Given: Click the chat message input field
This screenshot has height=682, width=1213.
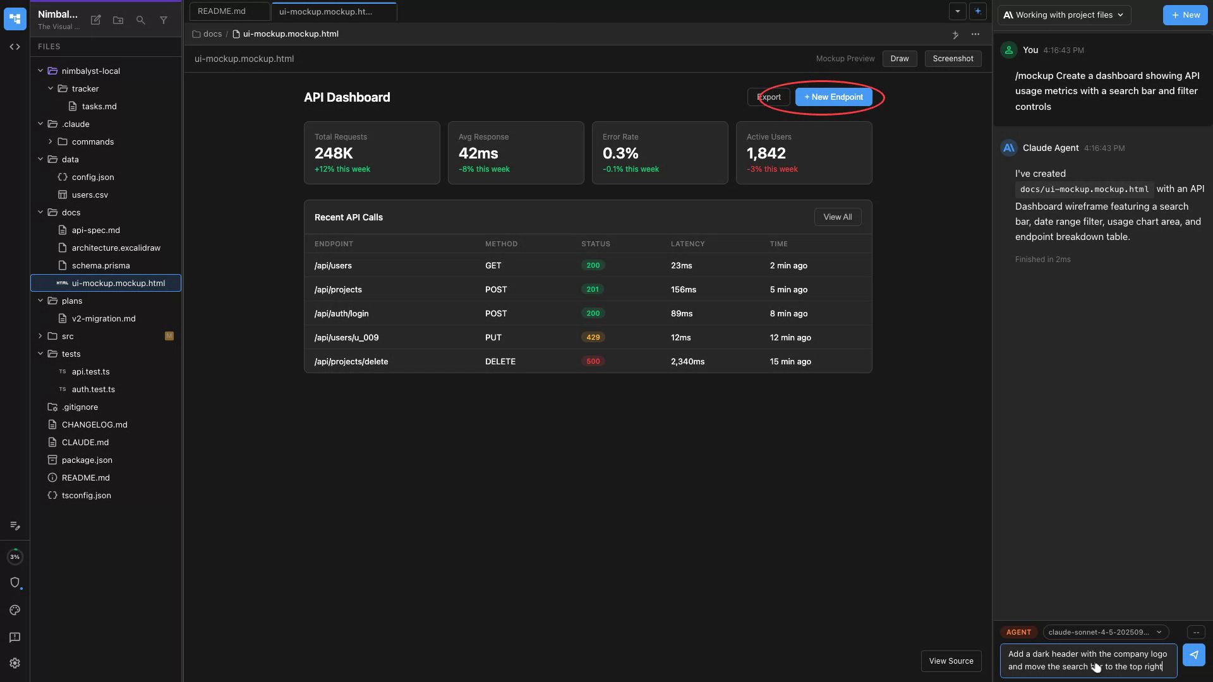Looking at the screenshot, I should (x=1087, y=661).
